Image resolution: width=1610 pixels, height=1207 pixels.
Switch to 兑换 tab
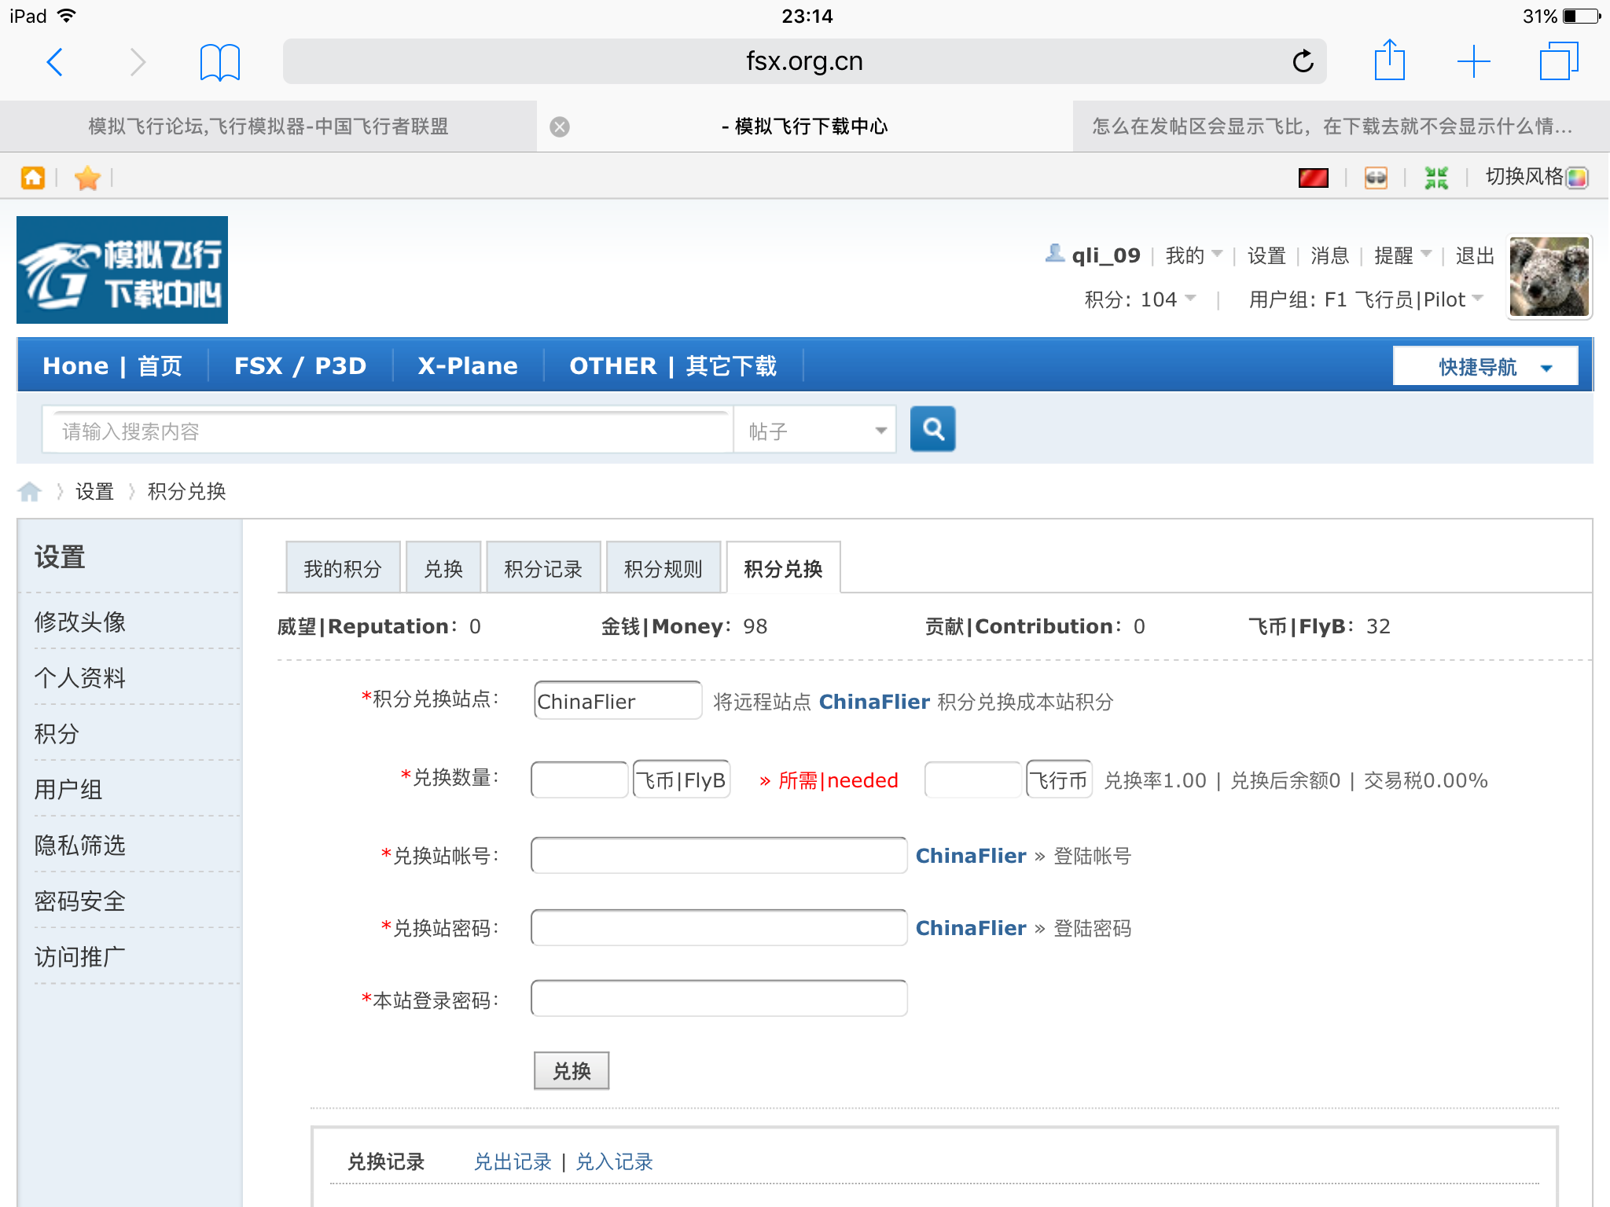pos(443,567)
